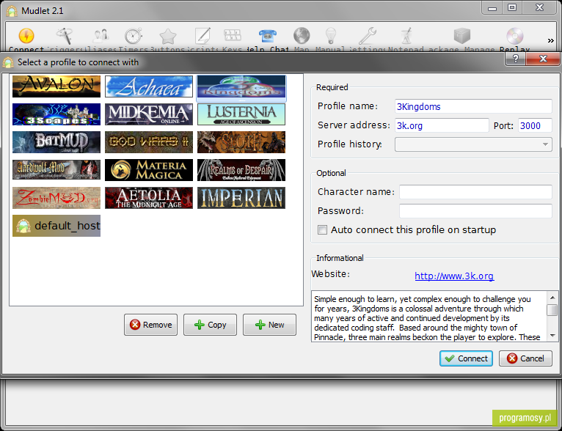The height and width of the screenshot is (431, 562).
Task: Open the Map globe icon
Action: coord(302,36)
